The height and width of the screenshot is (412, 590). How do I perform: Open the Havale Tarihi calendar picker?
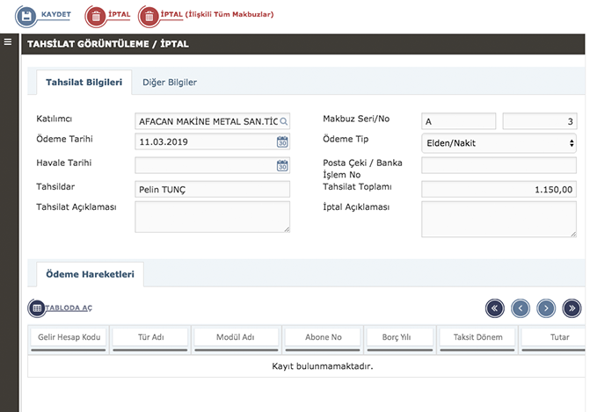coord(282,165)
